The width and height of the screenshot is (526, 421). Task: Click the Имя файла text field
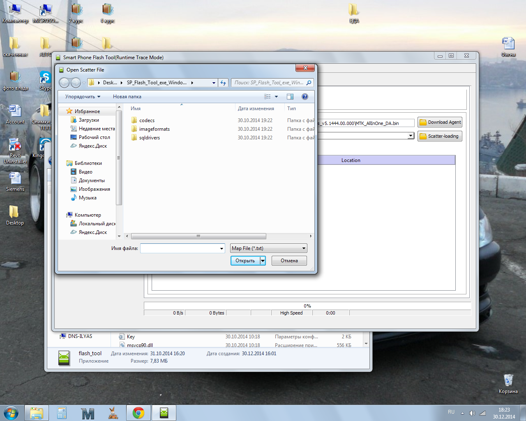pos(179,248)
